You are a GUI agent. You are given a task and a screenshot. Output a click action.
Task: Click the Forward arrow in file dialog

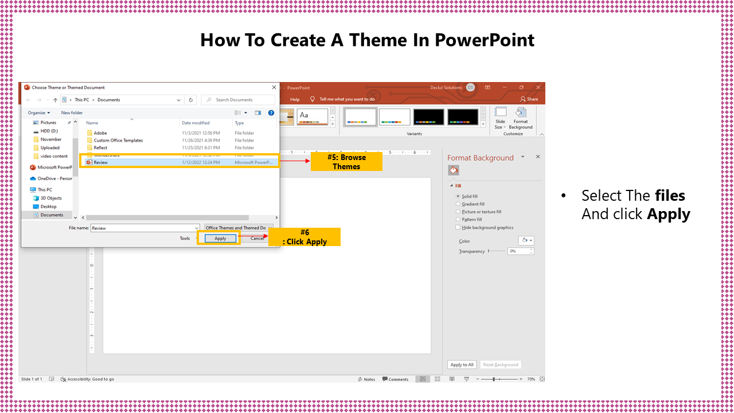(x=40, y=100)
